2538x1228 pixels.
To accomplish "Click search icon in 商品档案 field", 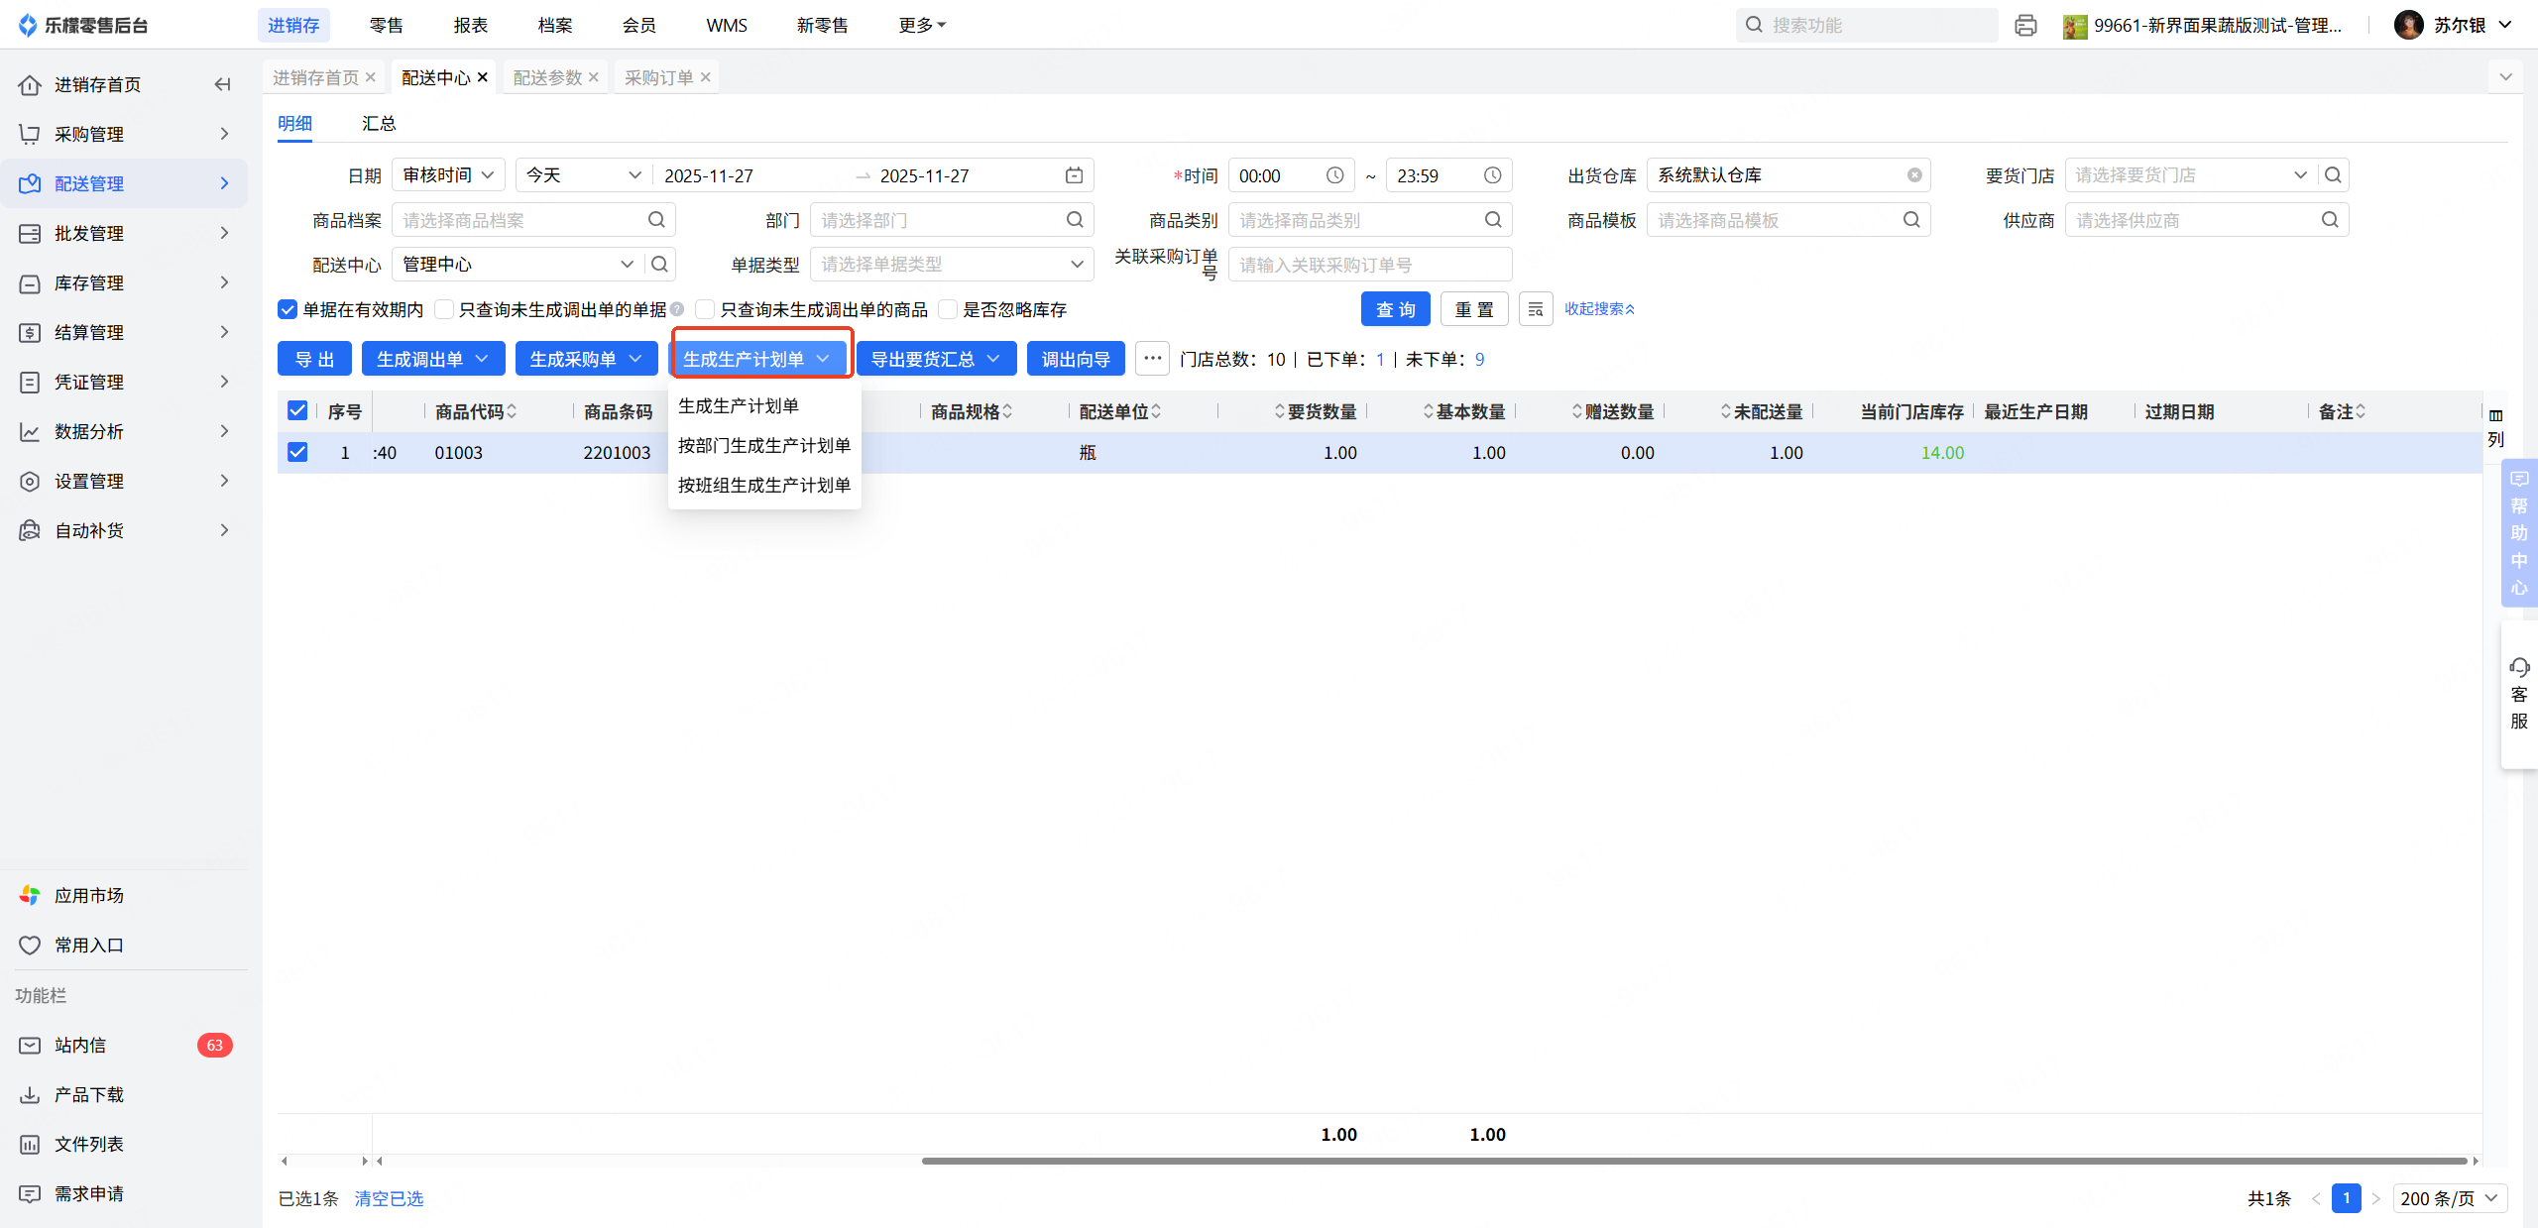I will coord(656,220).
